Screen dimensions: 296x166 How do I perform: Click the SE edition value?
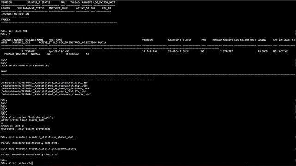[88, 54]
